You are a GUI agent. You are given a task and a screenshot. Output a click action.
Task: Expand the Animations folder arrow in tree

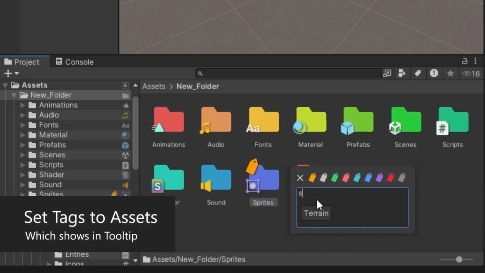coord(23,105)
